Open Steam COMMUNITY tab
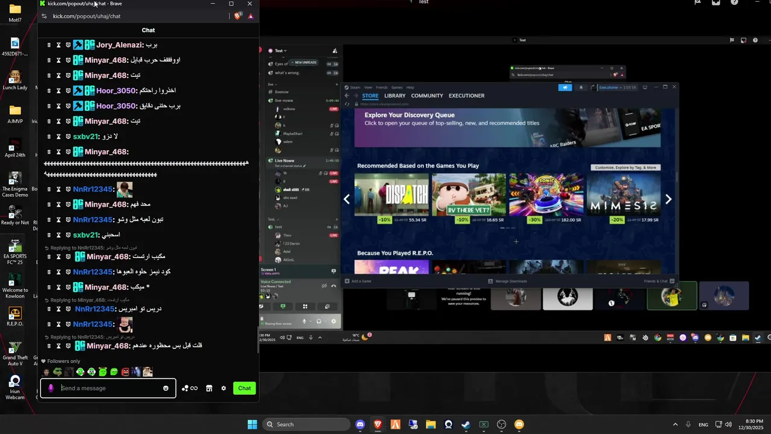This screenshot has height=434, width=771. (427, 96)
